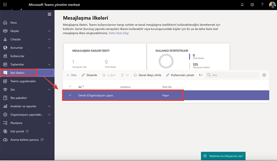This screenshot has height=161, width=277.
Task: Expand the Toplantılar section chevron
Action: [49, 65]
